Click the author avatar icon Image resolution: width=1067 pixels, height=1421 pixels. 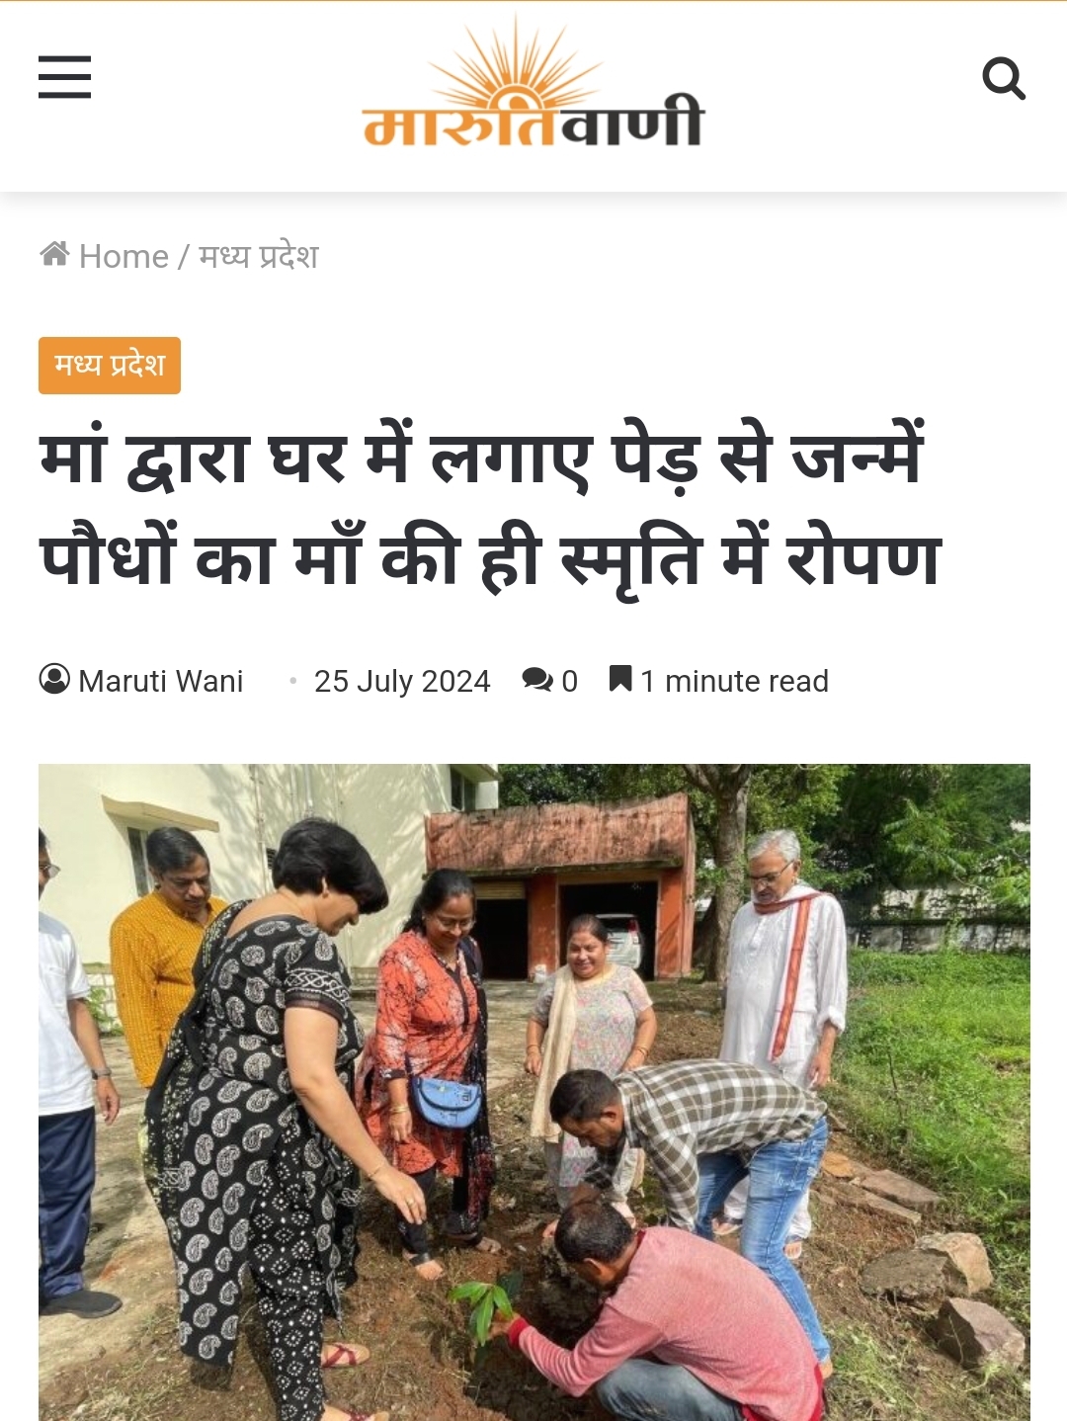click(54, 679)
